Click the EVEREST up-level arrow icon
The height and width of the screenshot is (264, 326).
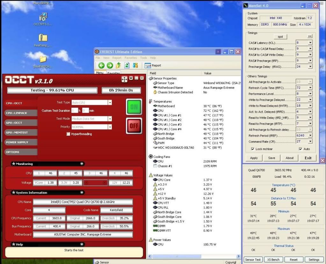[118, 65]
